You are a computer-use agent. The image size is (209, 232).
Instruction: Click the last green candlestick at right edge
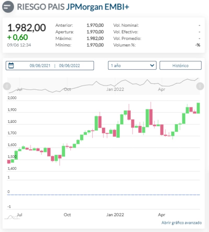click(x=198, y=108)
